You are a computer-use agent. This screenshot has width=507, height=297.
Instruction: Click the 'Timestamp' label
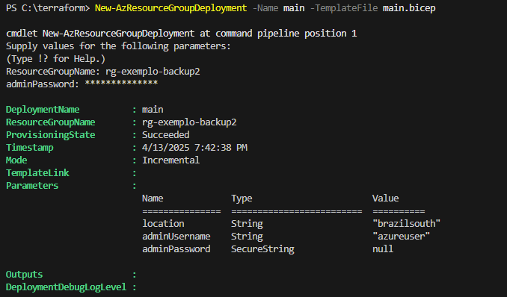[29, 148]
